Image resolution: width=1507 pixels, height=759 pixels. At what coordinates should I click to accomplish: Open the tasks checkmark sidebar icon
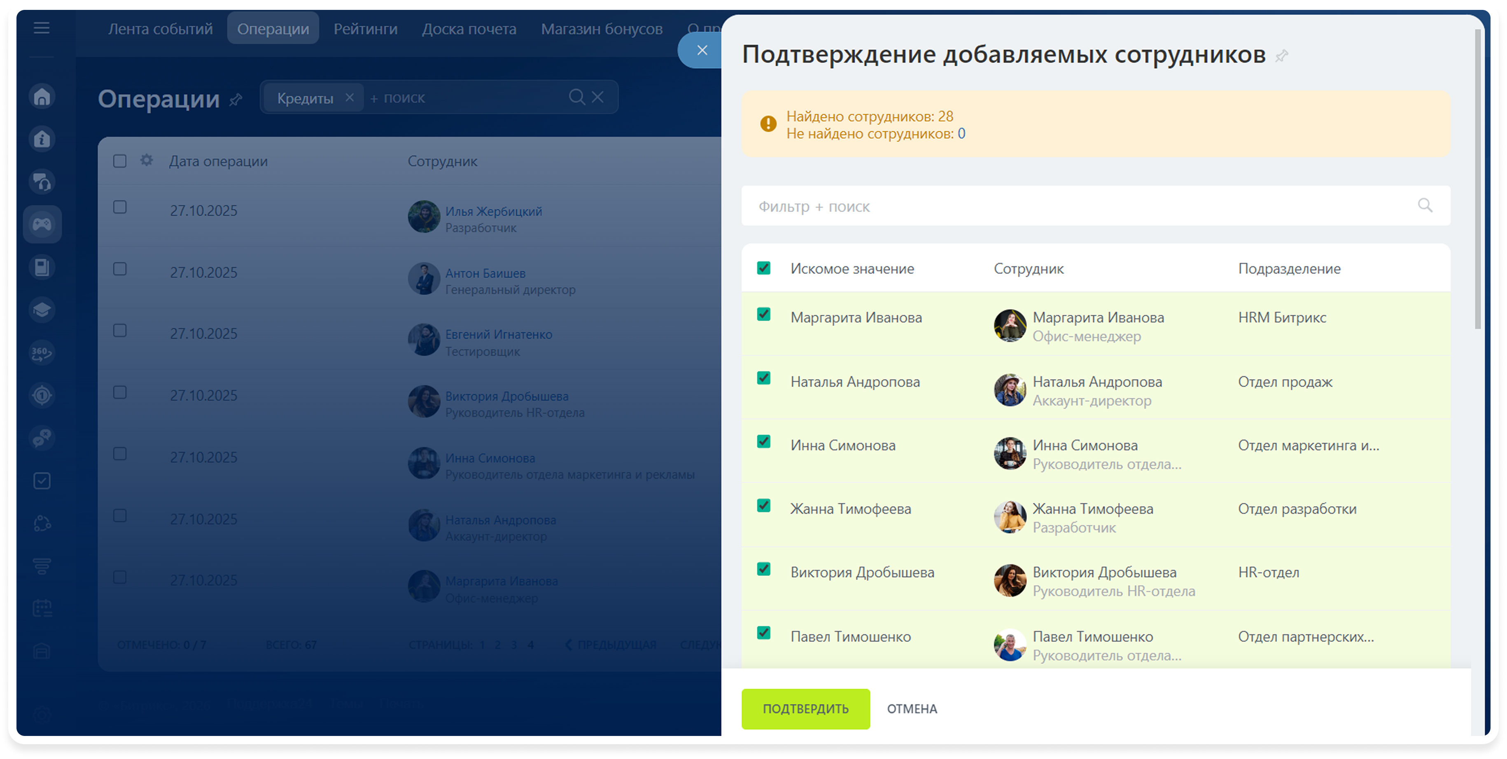tap(42, 481)
